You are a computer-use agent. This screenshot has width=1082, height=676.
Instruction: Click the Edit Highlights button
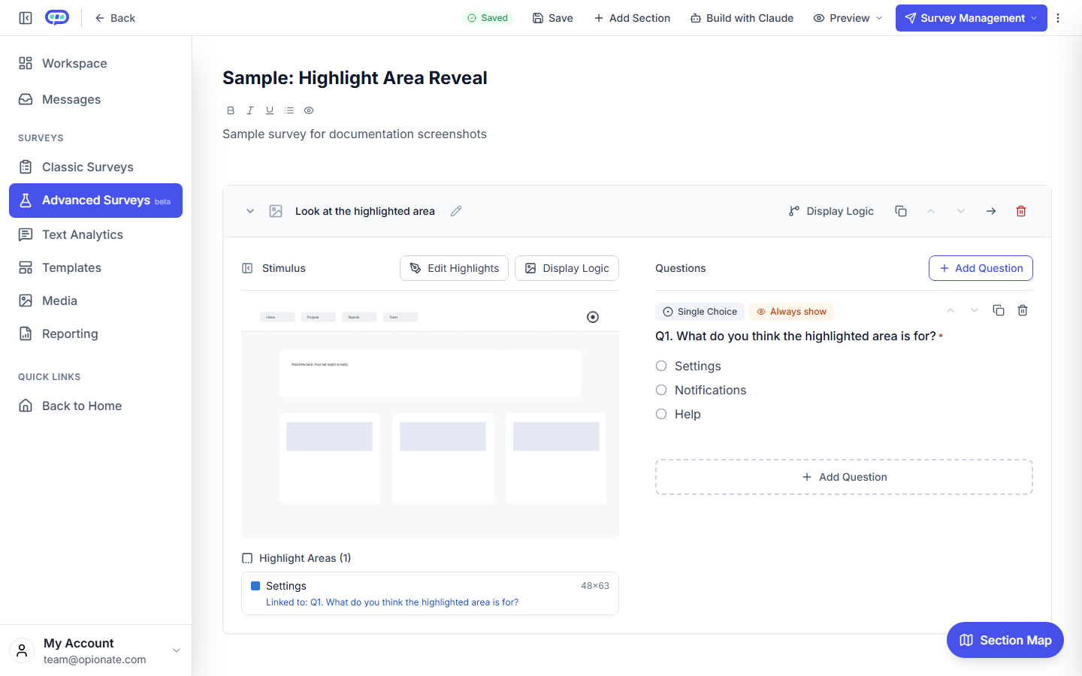(454, 268)
